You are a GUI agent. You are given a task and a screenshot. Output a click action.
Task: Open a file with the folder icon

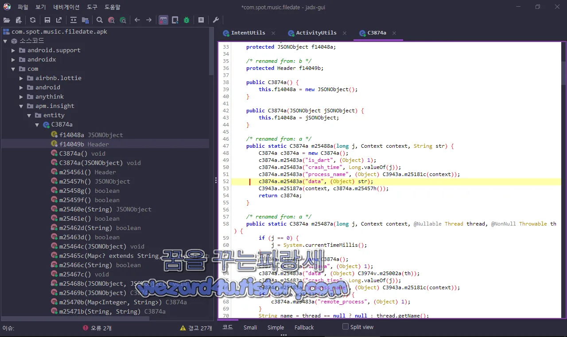pyautogui.click(x=7, y=20)
